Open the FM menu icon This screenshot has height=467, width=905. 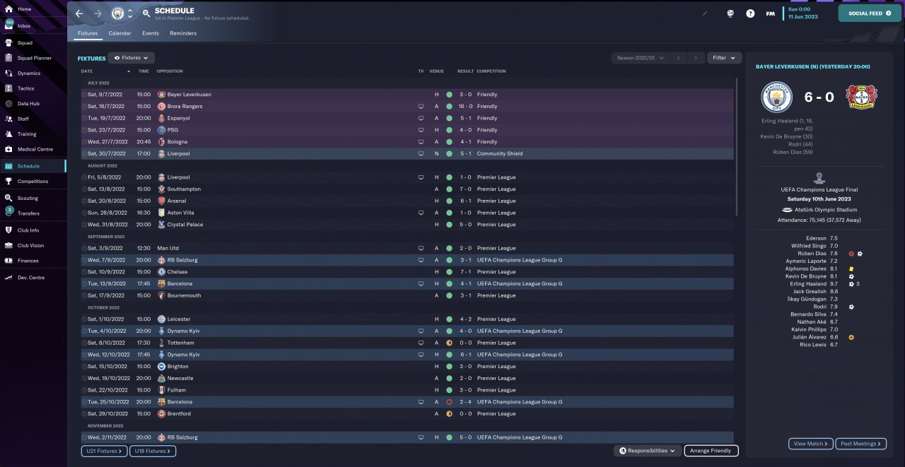pos(770,13)
